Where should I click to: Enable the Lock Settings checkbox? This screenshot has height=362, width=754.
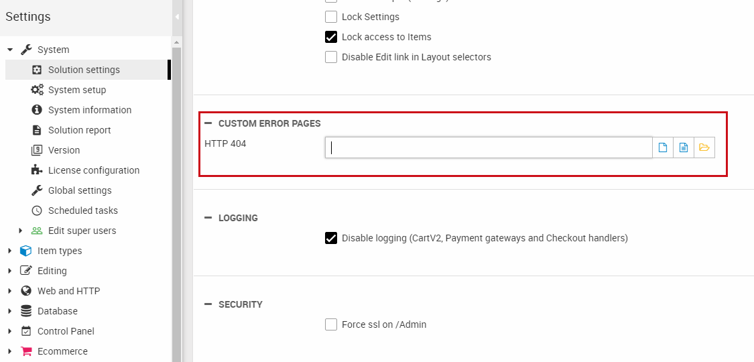click(x=331, y=17)
